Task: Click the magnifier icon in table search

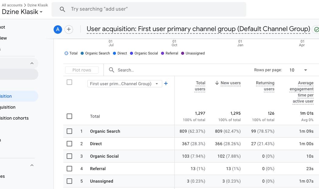Action: [112, 70]
